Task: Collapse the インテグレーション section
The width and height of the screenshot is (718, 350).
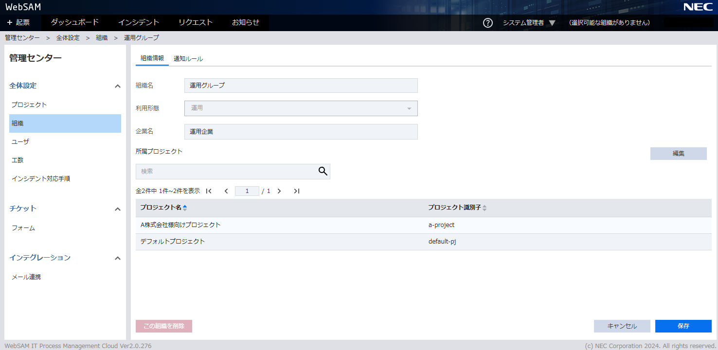Action: pyautogui.click(x=117, y=258)
